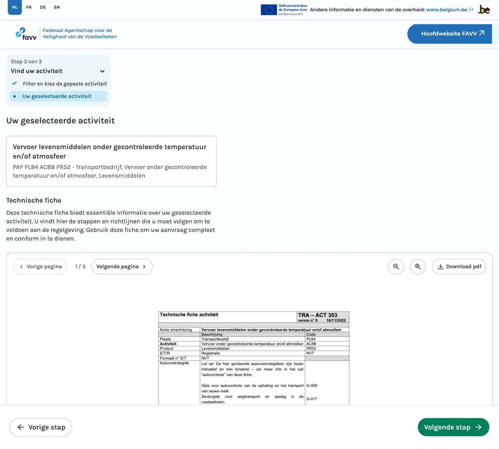The height and width of the screenshot is (449, 499).
Task: Click code PL84 in the PDF table
Action: click(311, 339)
